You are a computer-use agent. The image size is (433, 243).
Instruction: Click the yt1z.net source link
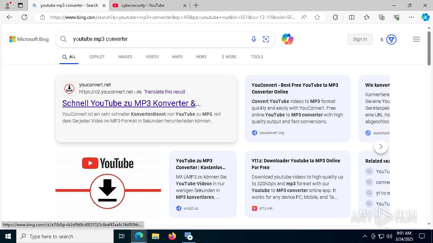pyautogui.click(x=266, y=208)
